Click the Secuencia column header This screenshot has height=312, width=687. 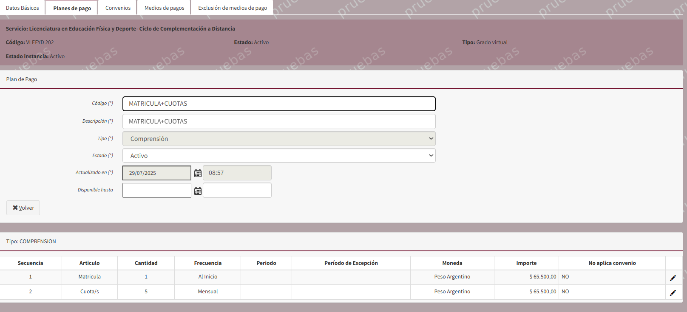31,263
